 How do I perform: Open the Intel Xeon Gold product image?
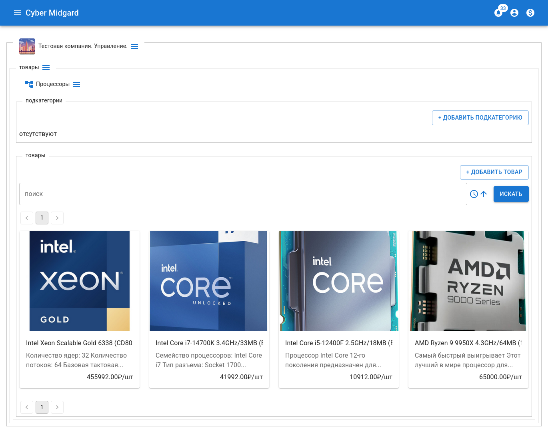80,281
